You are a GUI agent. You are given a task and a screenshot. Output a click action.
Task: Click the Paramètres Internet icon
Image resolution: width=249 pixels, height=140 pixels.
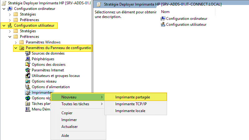28,70
